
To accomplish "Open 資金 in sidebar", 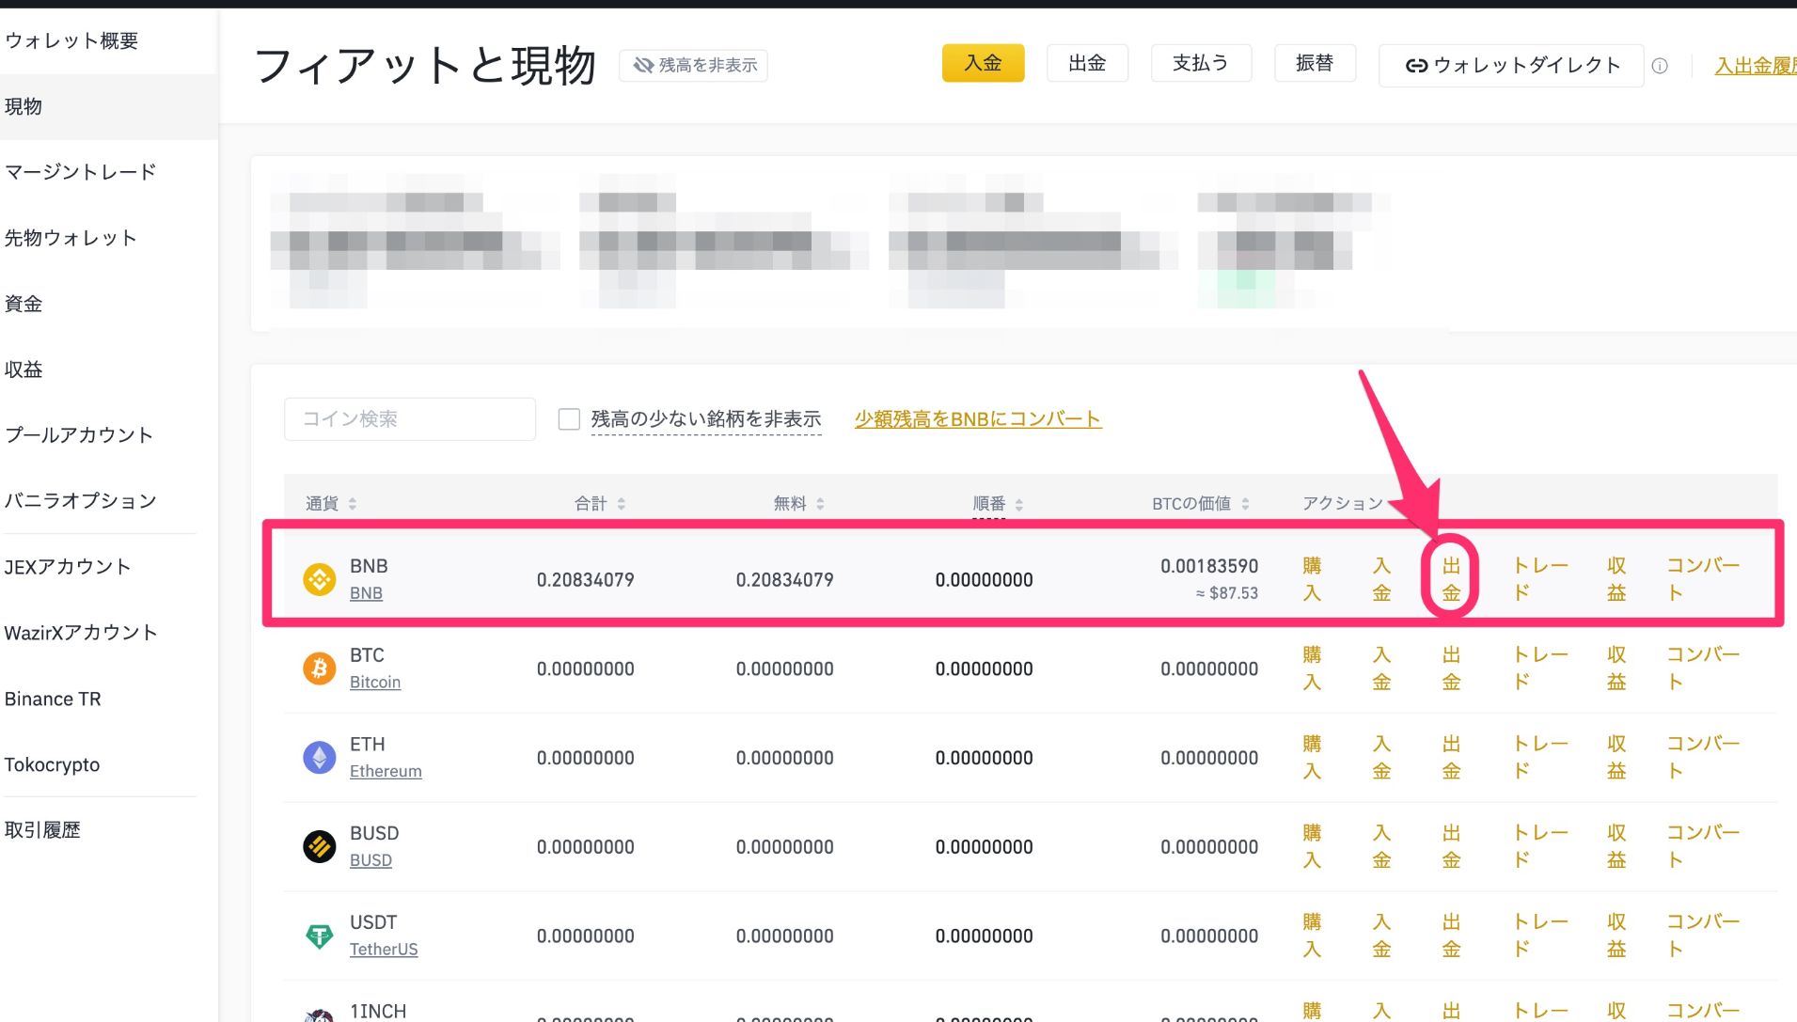I will click(x=24, y=304).
